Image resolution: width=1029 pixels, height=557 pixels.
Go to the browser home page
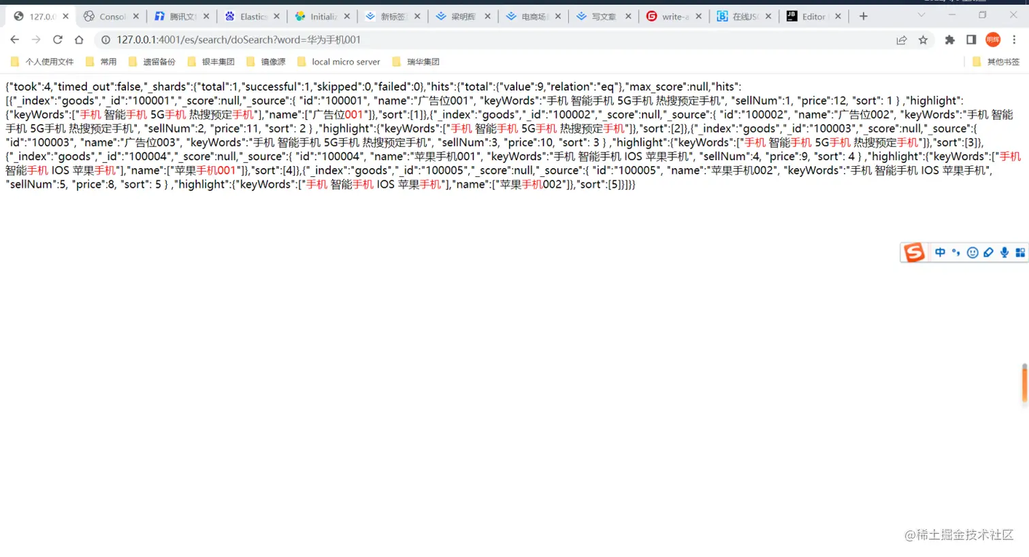coord(78,40)
